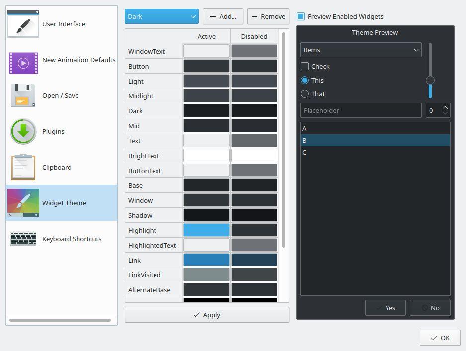Pick the Active Dark color swatch
Screen dimensions: 466x351
pos(206,111)
